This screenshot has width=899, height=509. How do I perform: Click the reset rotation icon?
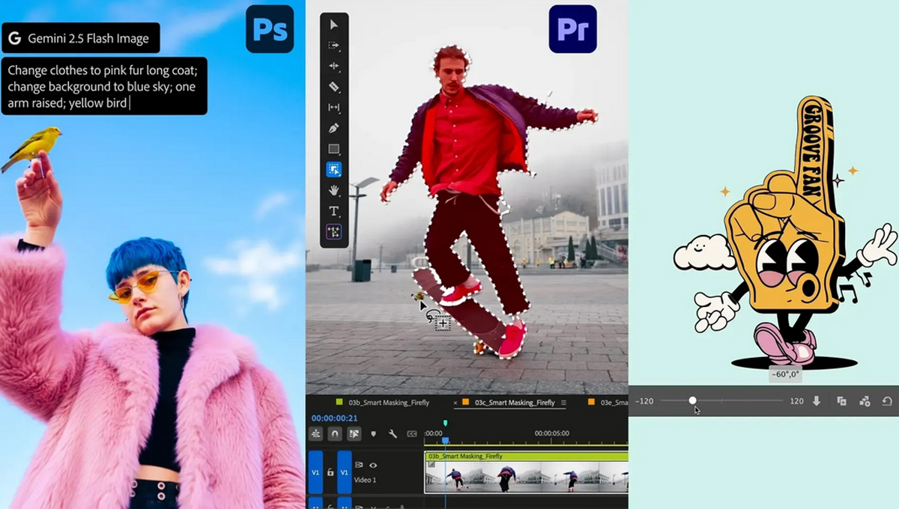coord(887,401)
